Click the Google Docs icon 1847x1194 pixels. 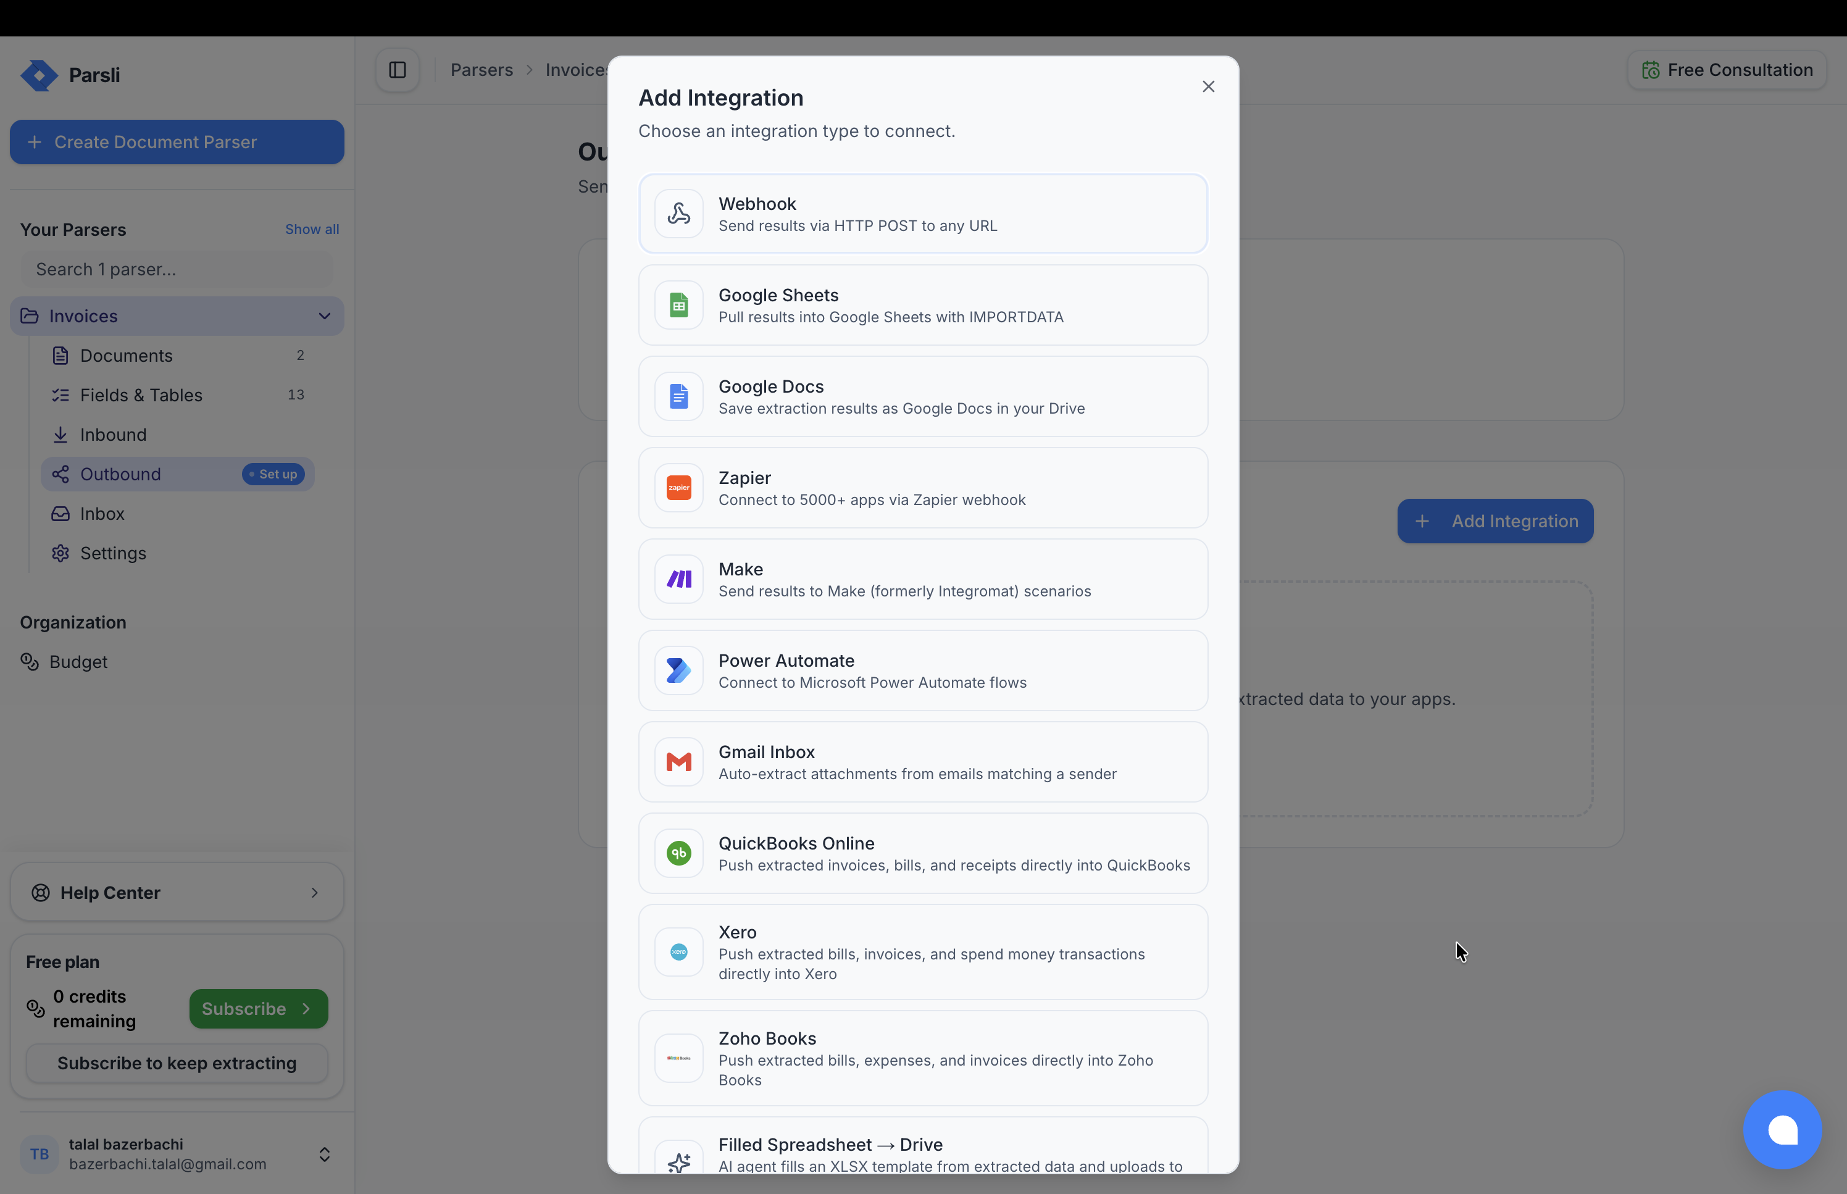pyautogui.click(x=678, y=396)
